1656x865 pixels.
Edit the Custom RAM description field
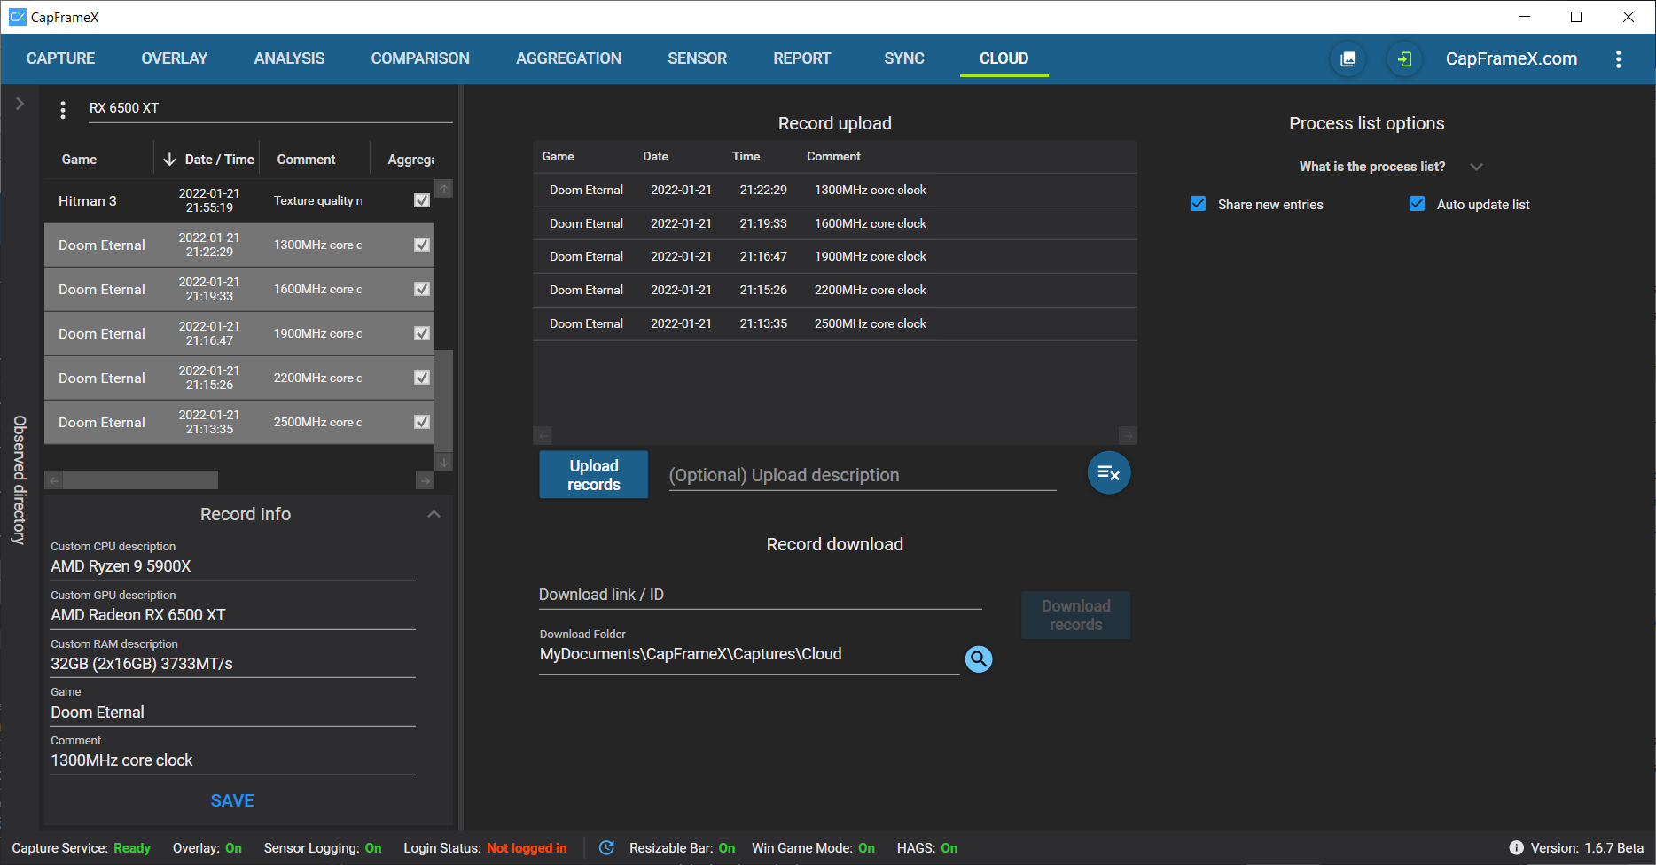233,664
